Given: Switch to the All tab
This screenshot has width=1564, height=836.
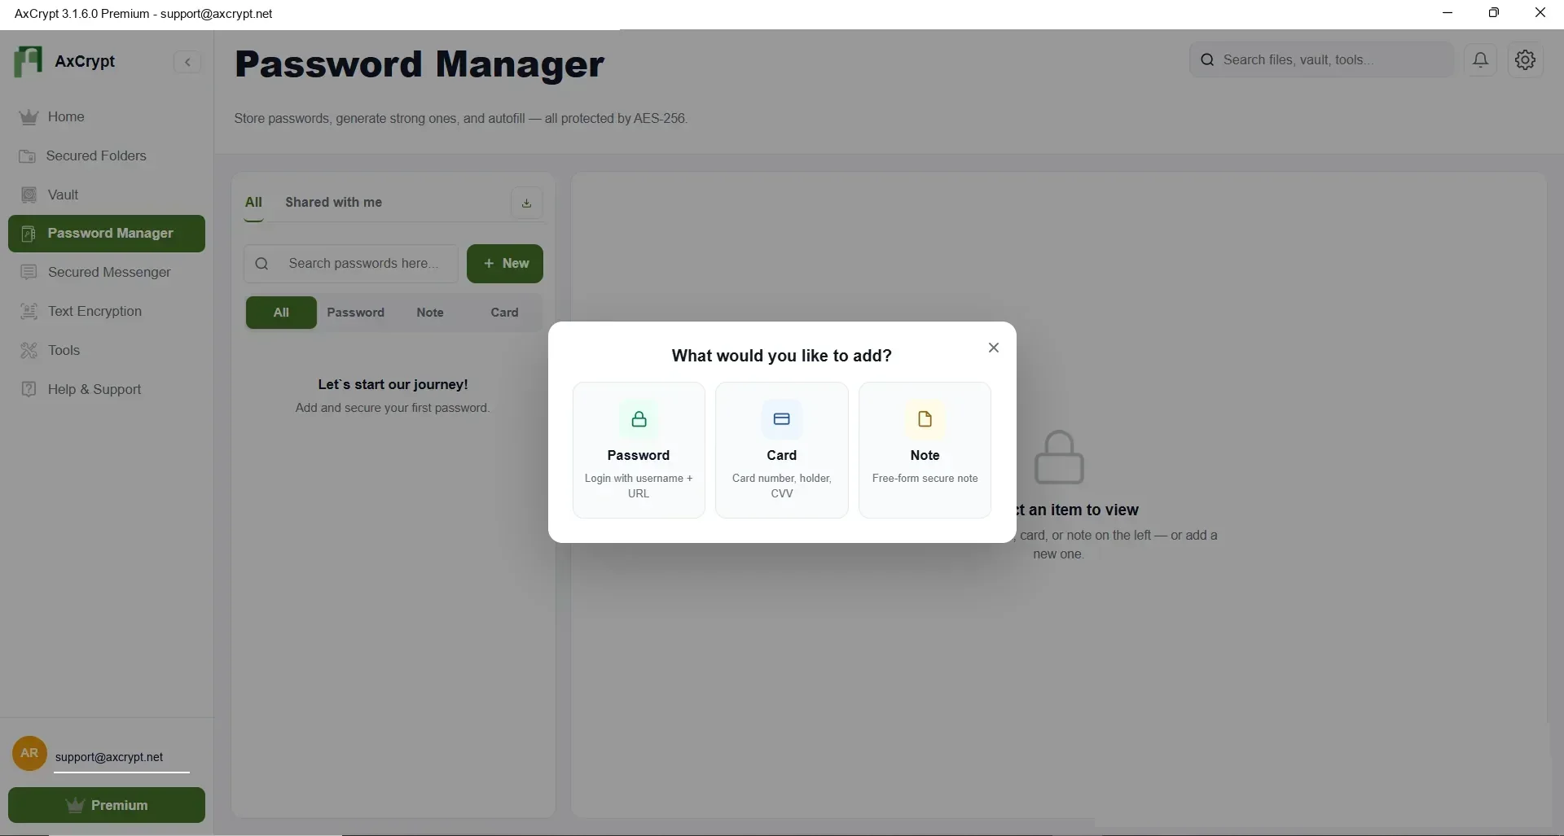Looking at the screenshot, I should (x=253, y=203).
